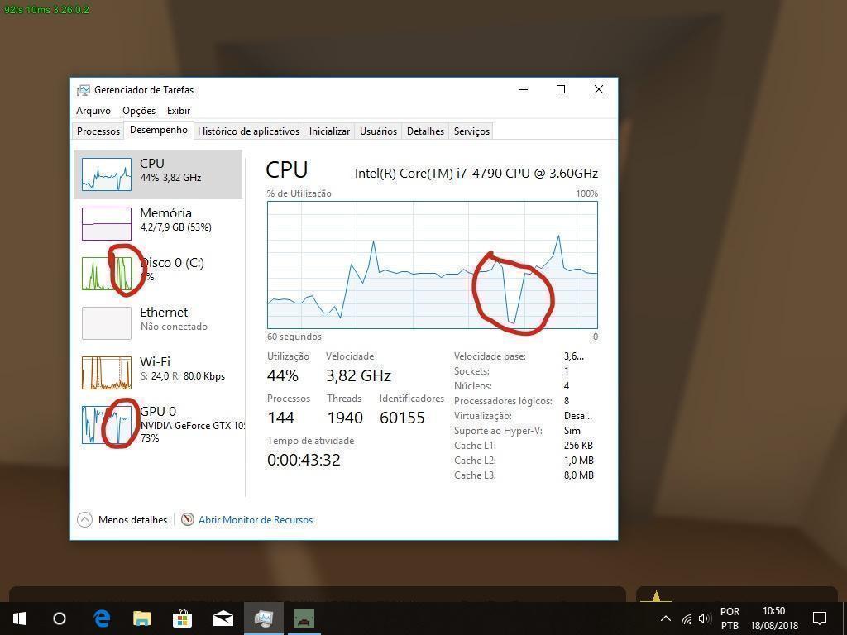Screen dimensions: 847x635
Task: Select the Desempenho tab
Action: click(159, 130)
